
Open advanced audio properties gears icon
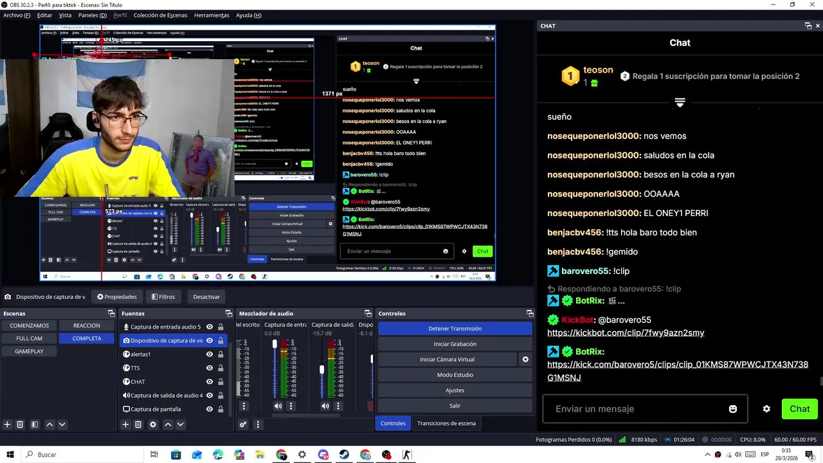click(x=243, y=424)
